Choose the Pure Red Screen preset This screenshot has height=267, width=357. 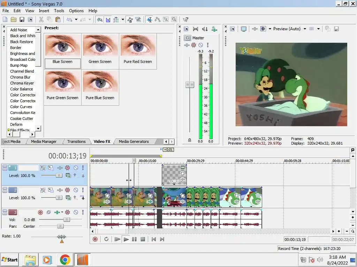pyautogui.click(x=138, y=51)
